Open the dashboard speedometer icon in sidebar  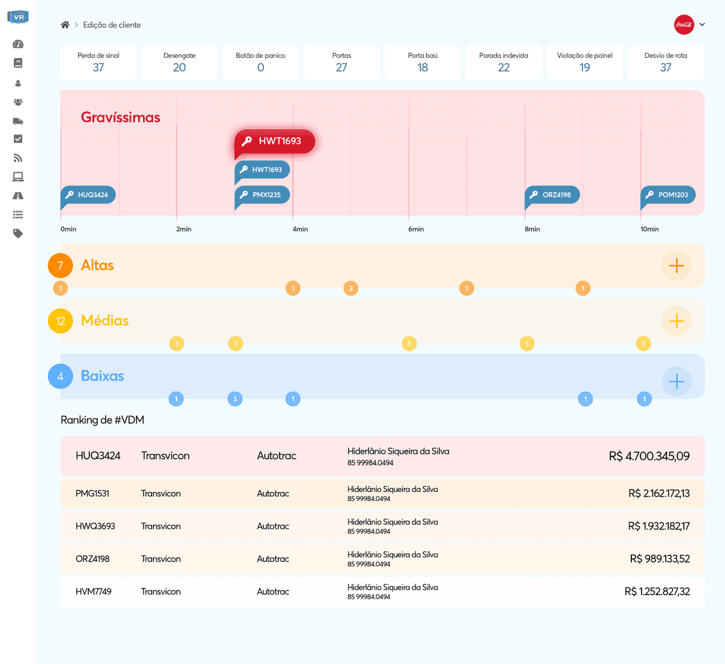[x=18, y=44]
